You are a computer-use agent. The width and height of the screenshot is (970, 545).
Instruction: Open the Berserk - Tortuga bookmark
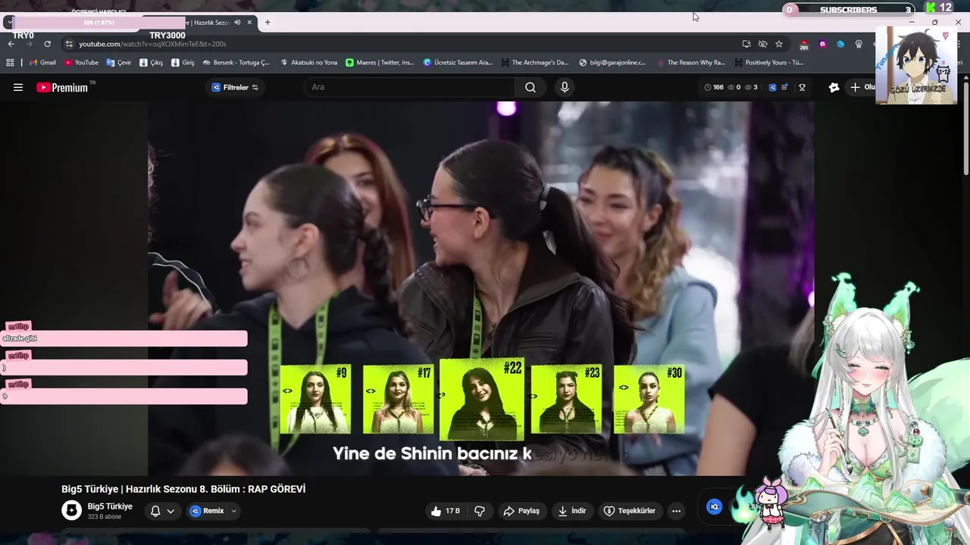click(x=236, y=63)
